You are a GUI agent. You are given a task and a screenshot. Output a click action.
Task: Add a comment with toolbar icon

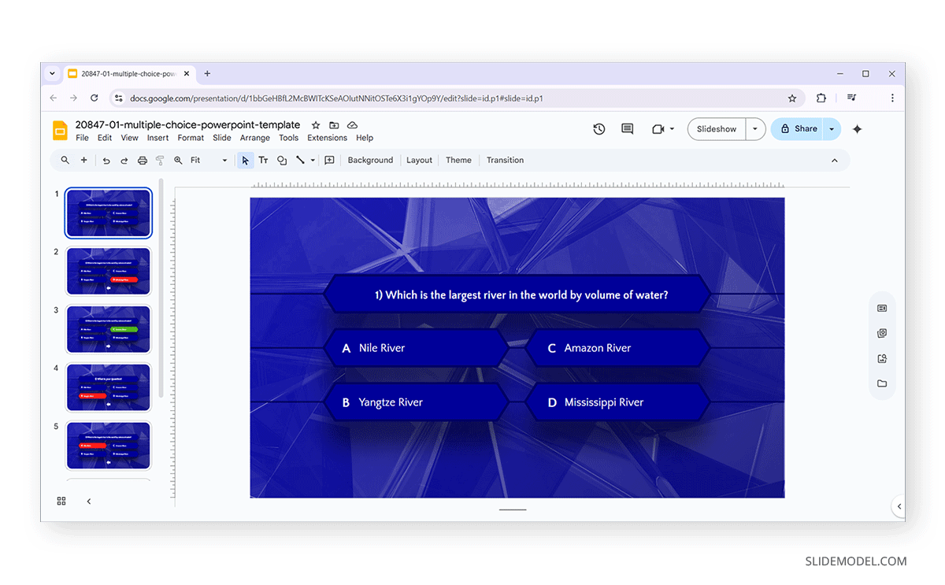(x=329, y=161)
